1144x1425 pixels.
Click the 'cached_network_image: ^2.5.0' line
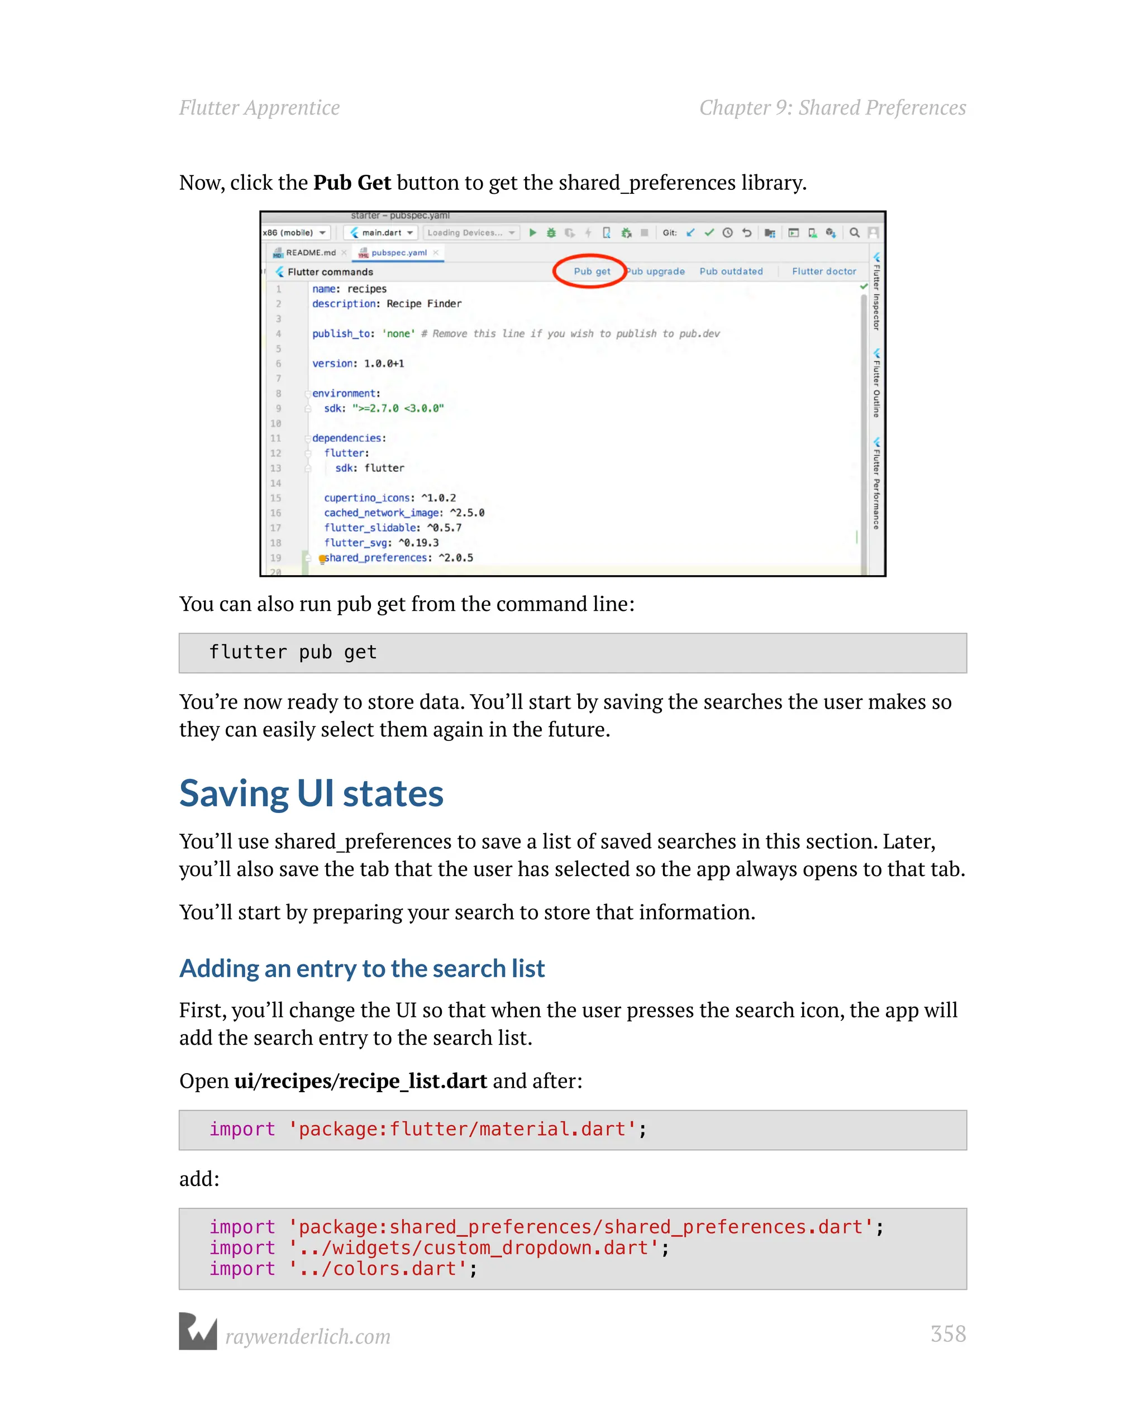click(x=404, y=513)
